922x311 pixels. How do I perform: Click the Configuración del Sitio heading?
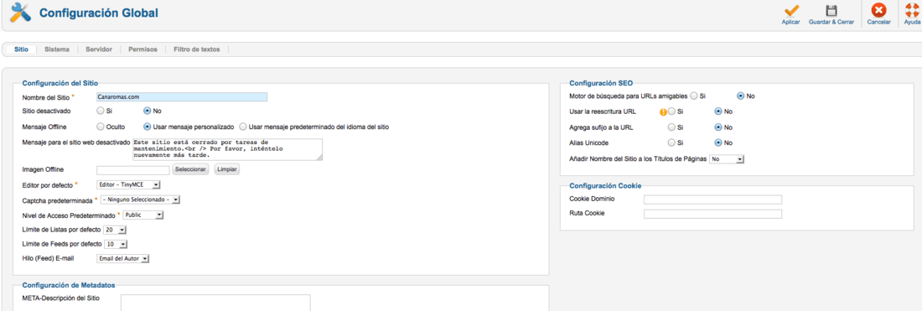coord(60,84)
